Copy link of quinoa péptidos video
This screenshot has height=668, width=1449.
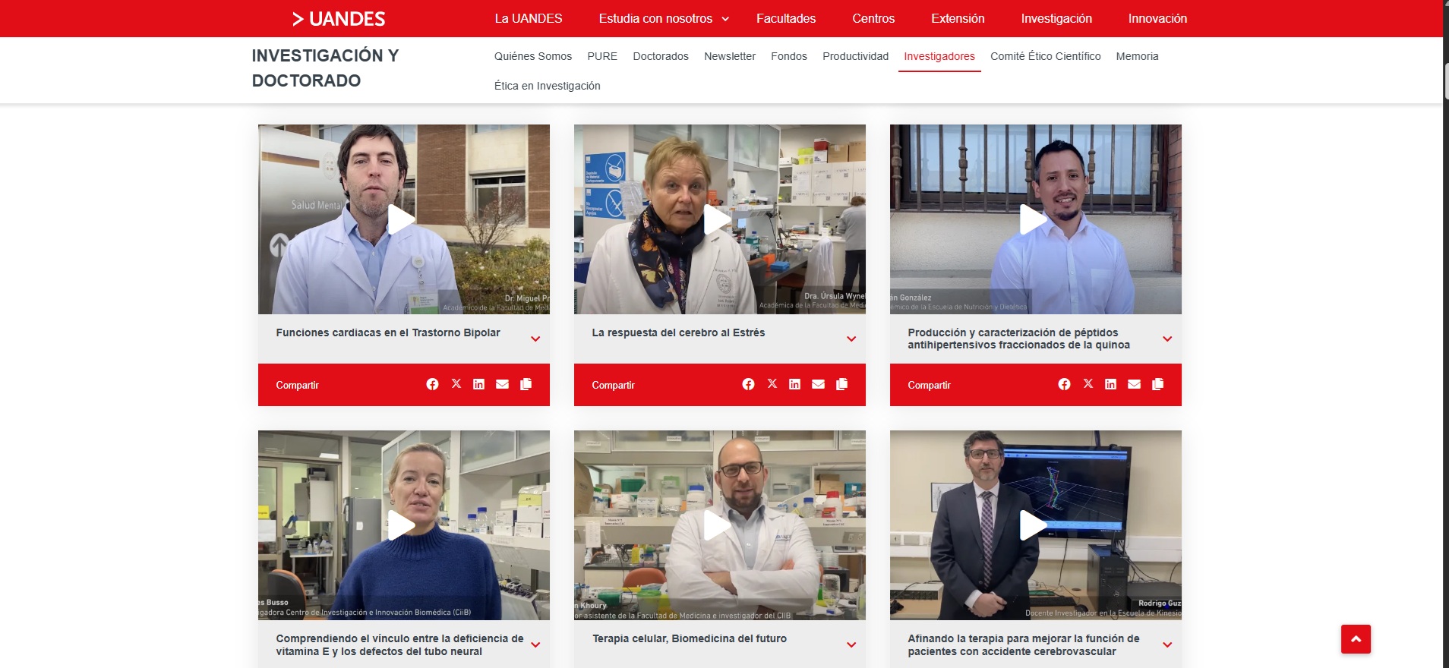tap(1157, 384)
